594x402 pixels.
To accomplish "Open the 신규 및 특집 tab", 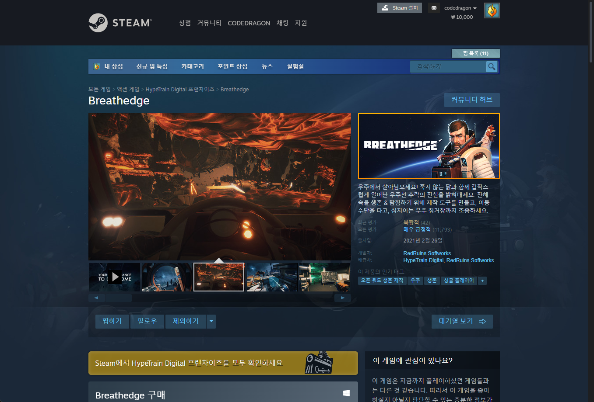I will [152, 66].
